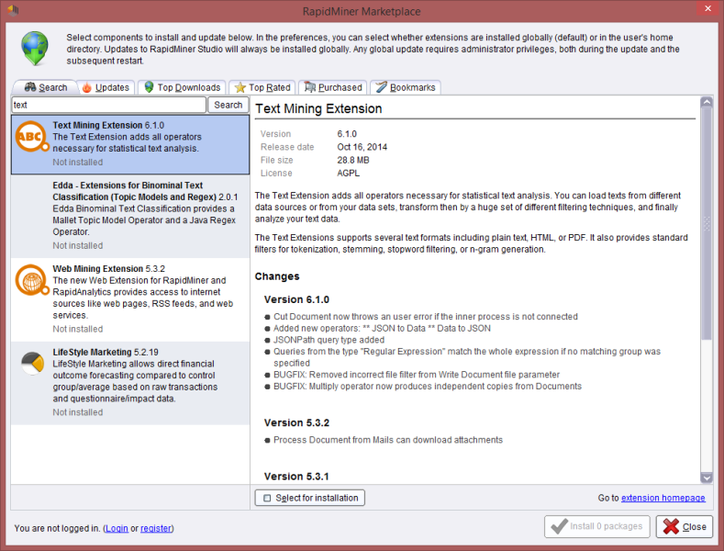The image size is (724, 551).
Task: Click 'Not installed' under Web Mining Extension
Action: [78, 329]
